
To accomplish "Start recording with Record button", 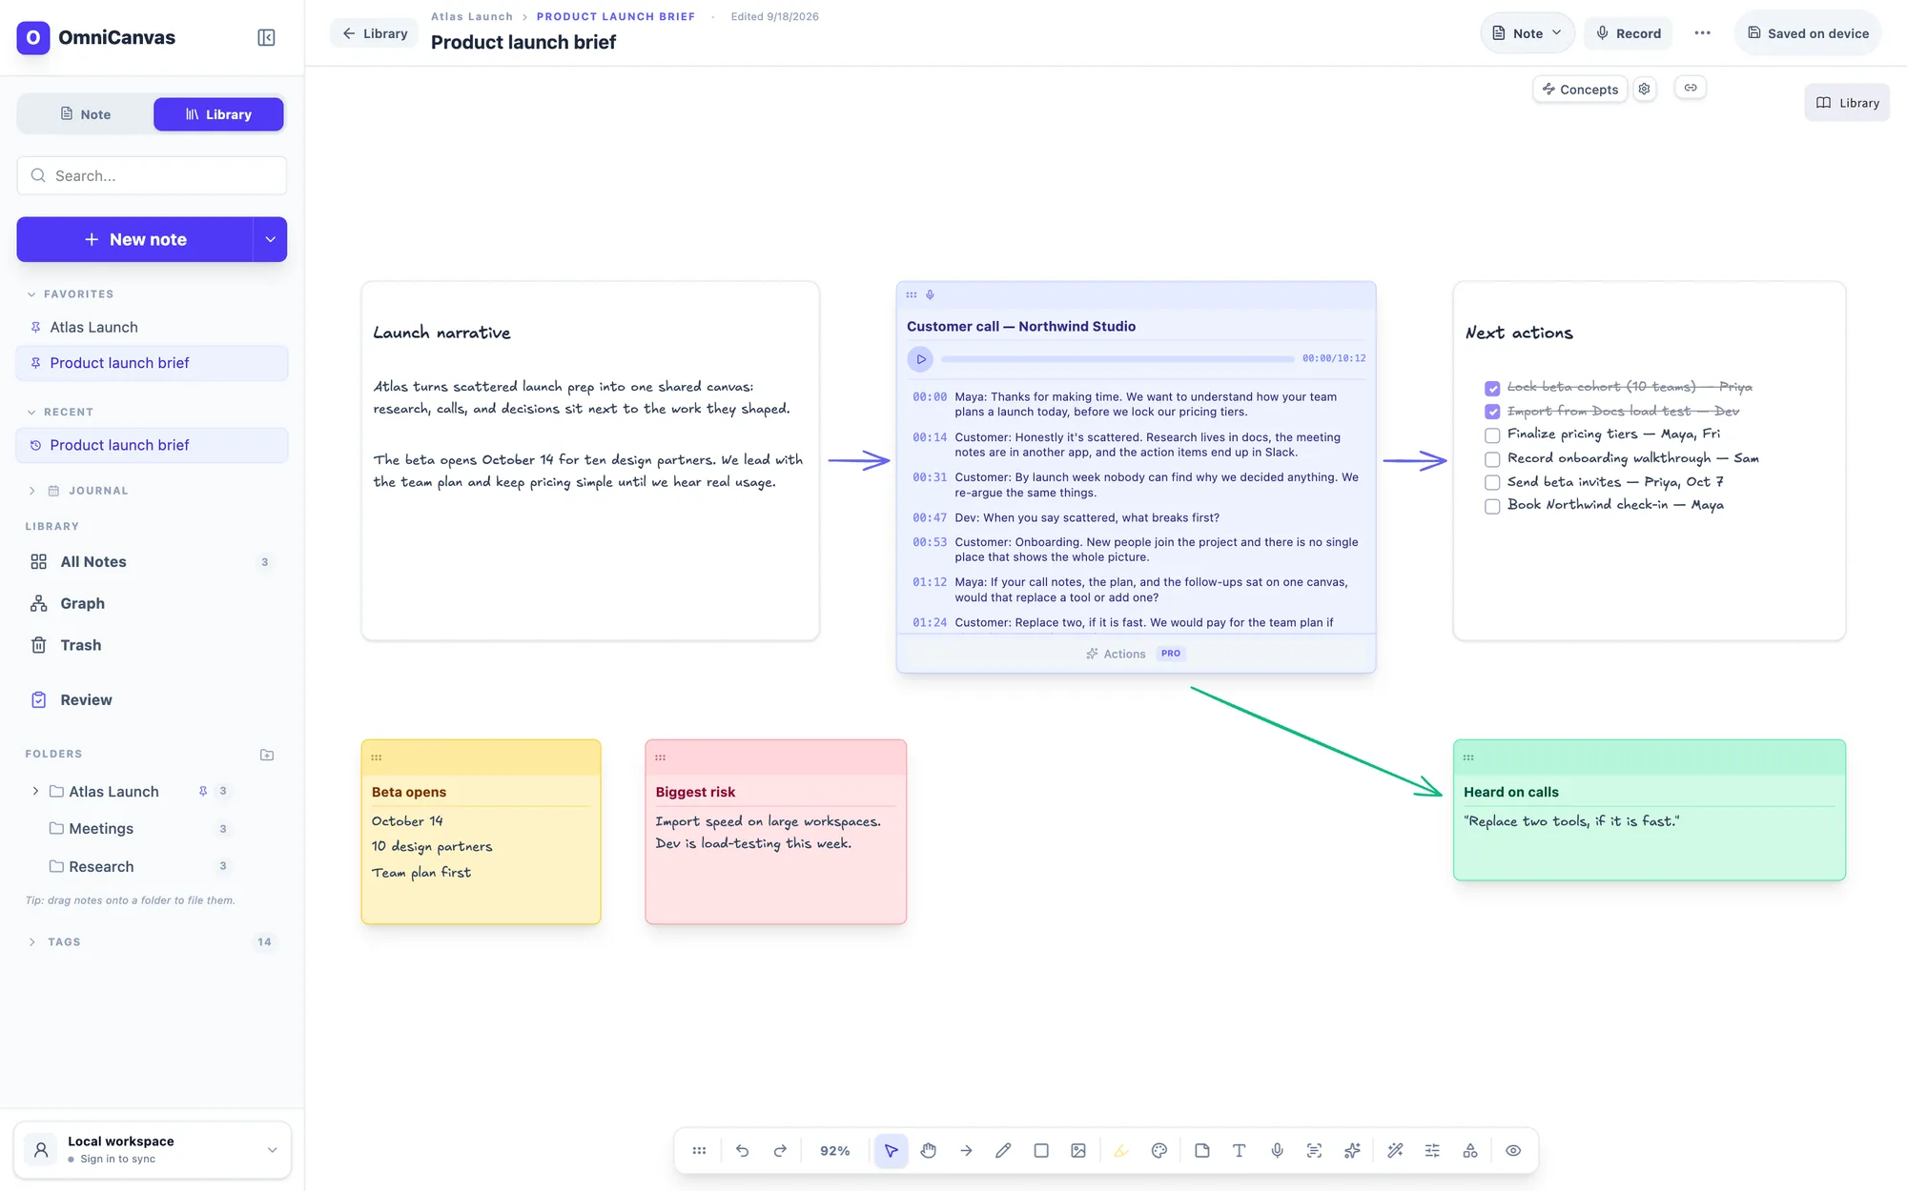I will (x=1629, y=33).
